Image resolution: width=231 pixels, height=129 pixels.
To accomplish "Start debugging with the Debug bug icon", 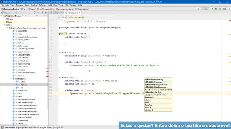I will (216, 9).
